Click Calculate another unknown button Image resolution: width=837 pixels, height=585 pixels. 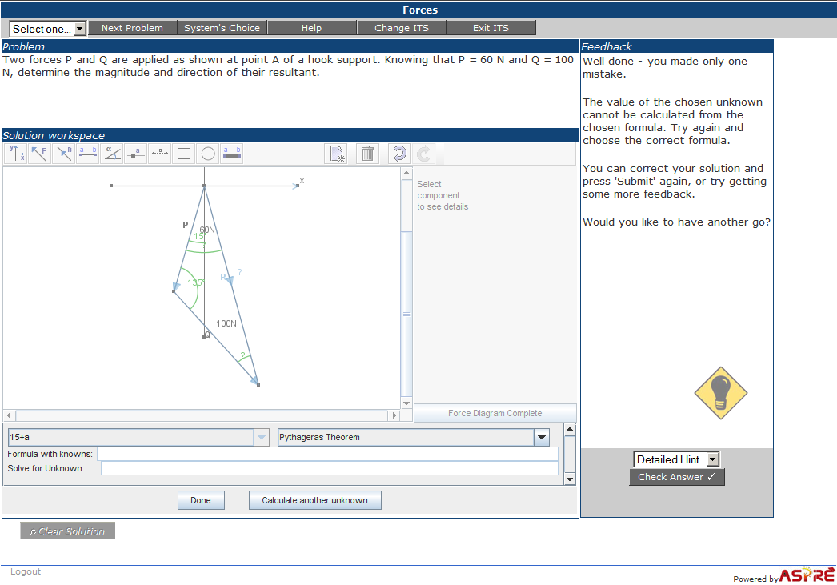tap(315, 500)
